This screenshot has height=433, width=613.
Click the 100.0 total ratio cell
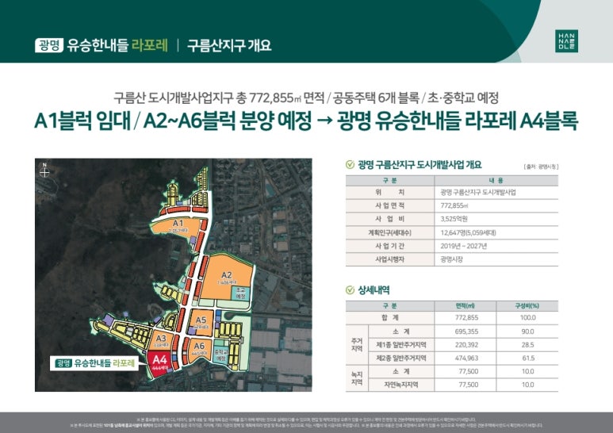(527, 318)
